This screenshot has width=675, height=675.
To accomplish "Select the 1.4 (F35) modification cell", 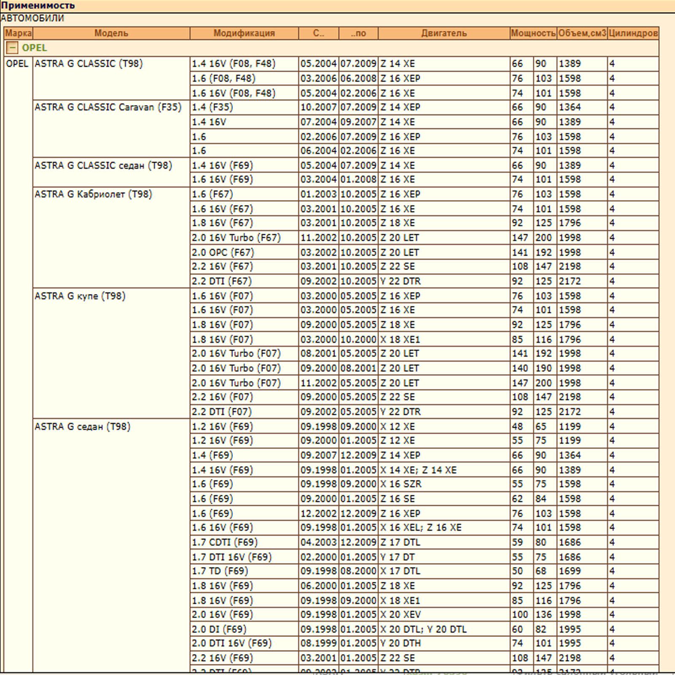I will [212, 107].
